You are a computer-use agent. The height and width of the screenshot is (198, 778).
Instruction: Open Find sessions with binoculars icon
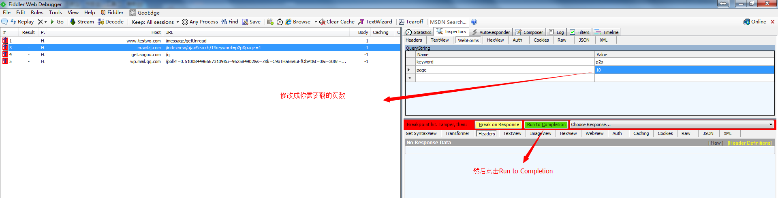click(229, 22)
